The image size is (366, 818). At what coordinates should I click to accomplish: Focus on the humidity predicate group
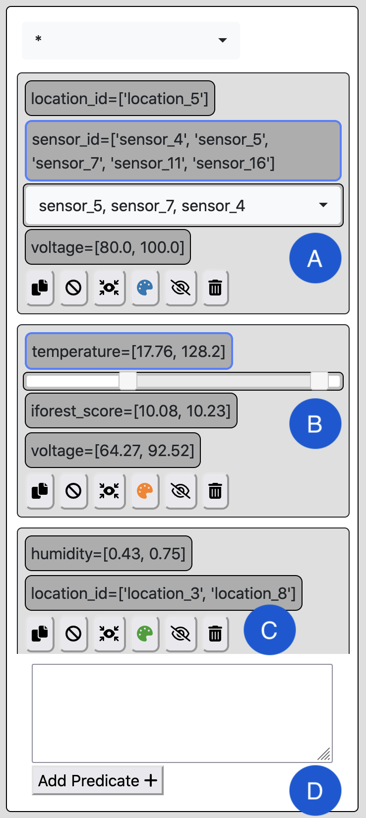click(109, 634)
